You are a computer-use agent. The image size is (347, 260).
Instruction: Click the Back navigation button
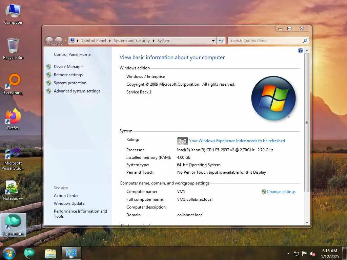[x=49, y=41]
